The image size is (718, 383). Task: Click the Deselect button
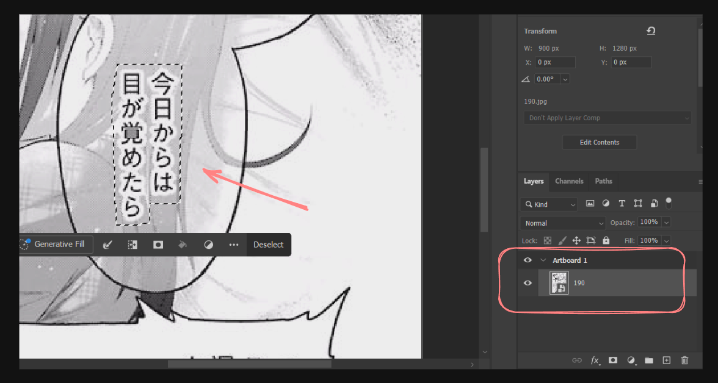[x=269, y=245]
